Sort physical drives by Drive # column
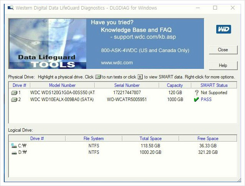Screen dimensions: 245x186 [20, 85]
